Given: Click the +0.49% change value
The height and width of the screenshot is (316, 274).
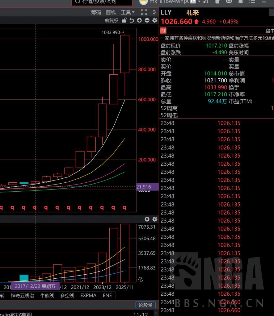Looking at the screenshot, I should [229, 22].
